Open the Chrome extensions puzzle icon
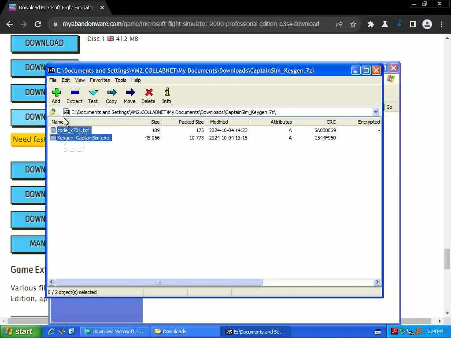The image size is (451, 338). (x=371, y=25)
